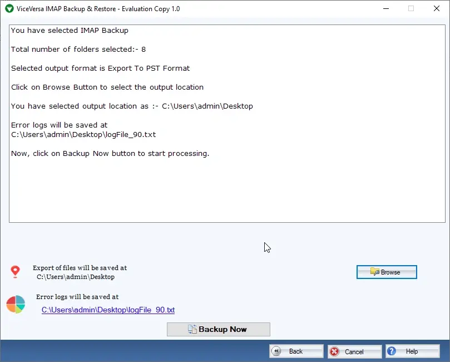This screenshot has width=450, height=362.
Task: Click the 'You have selected IMAP Backup' line
Action: [x=70, y=31]
